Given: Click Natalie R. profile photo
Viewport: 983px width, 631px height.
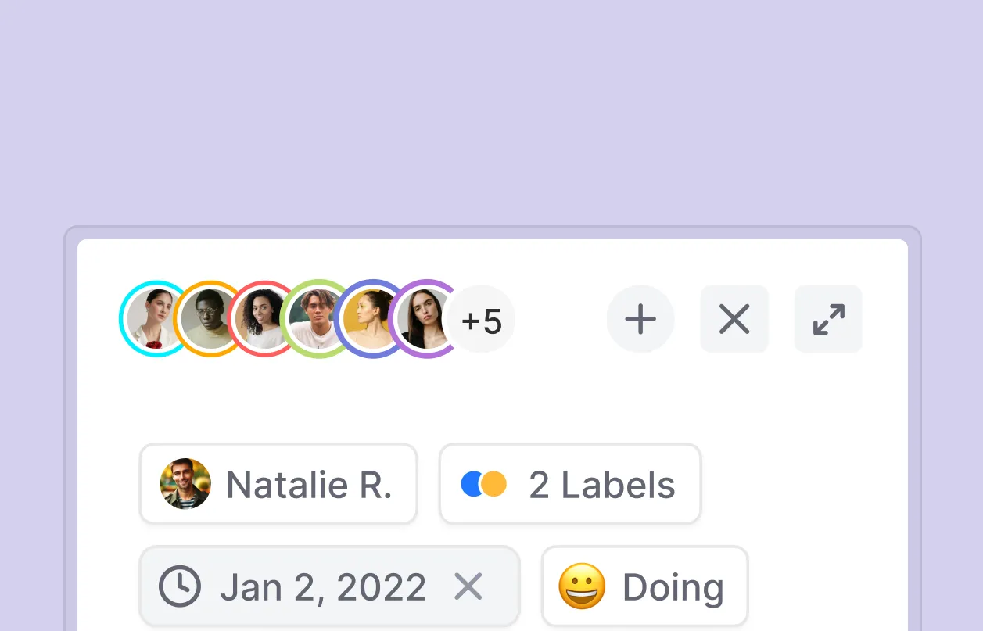Looking at the screenshot, I should click(x=185, y=484).
